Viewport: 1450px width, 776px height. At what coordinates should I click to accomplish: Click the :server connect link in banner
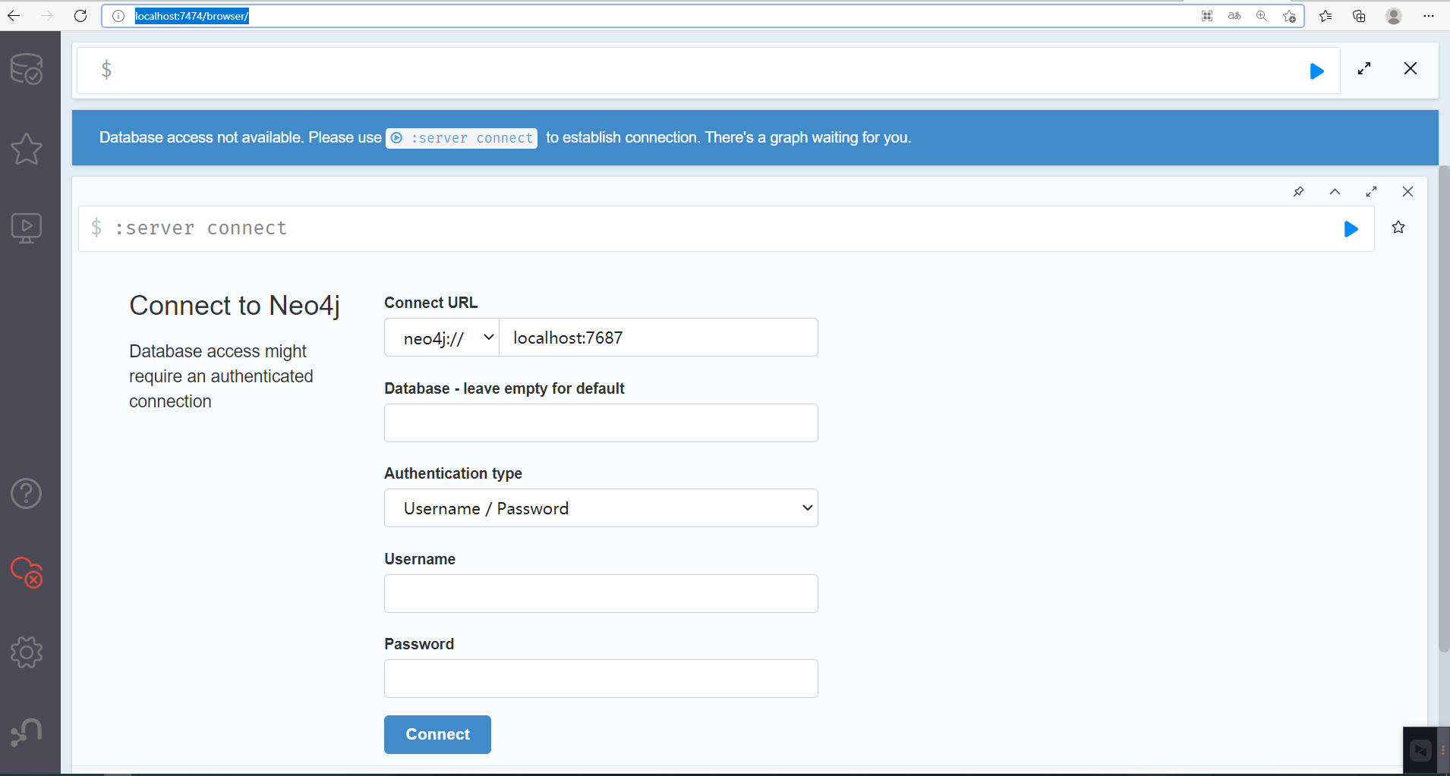click(x=462, y=138)
